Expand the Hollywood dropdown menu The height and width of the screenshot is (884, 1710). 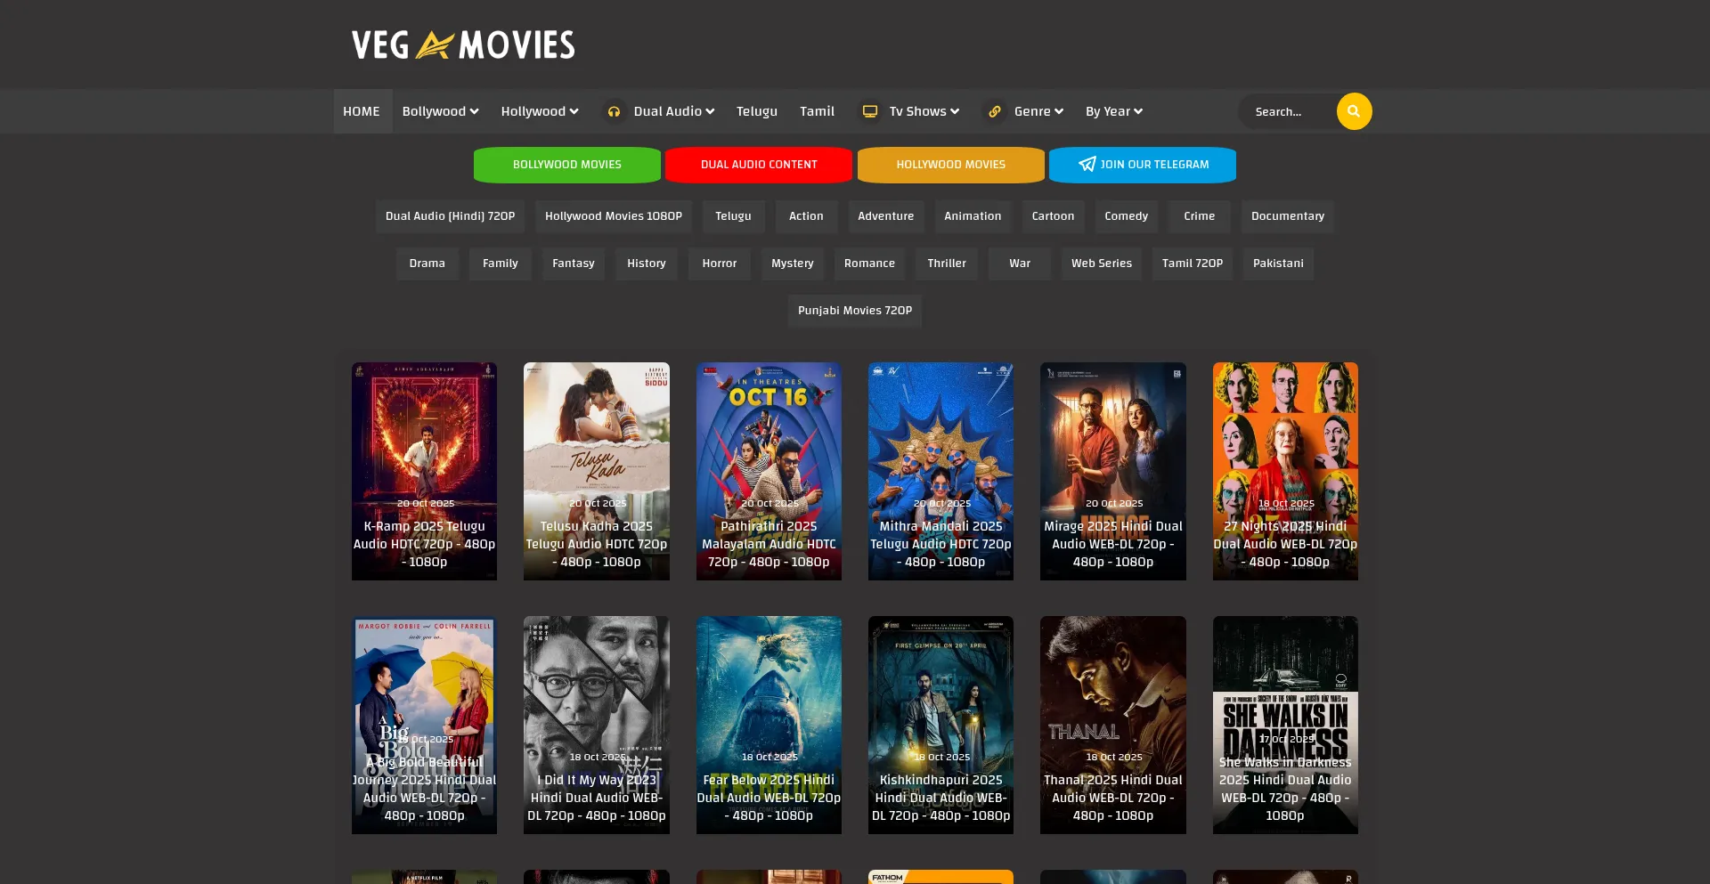pos(539,111)
